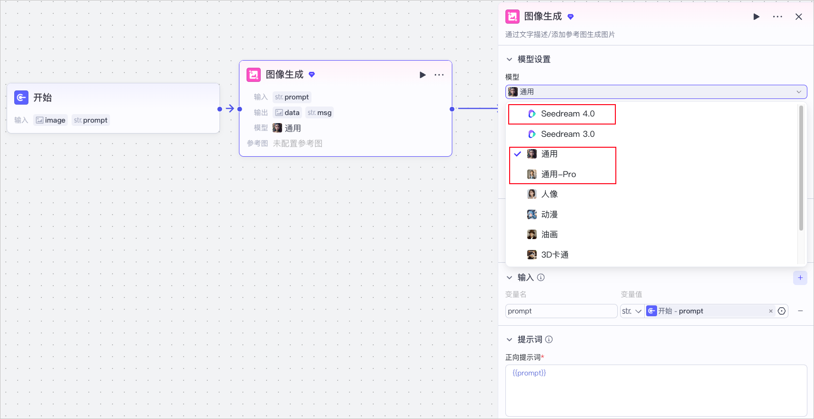Select Seedream 4.0 model option

(x=562, y=114)
